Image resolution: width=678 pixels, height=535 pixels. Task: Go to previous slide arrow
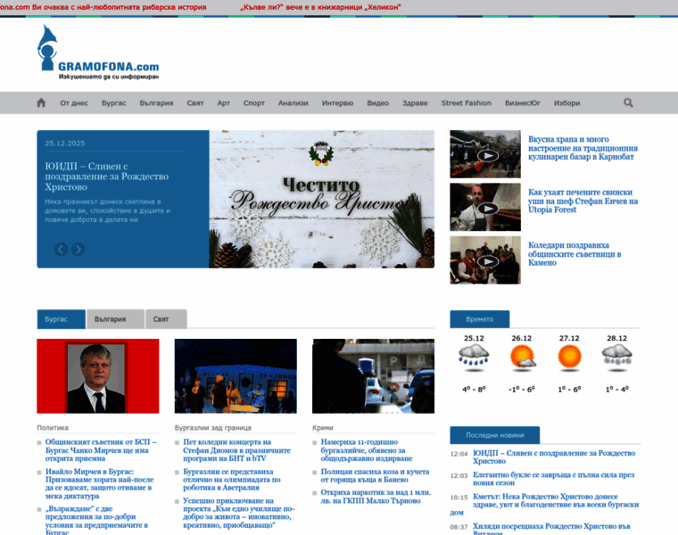tap(61, 250)
